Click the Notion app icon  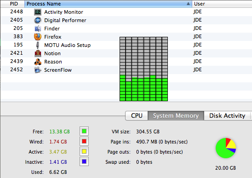pos(38,53)
